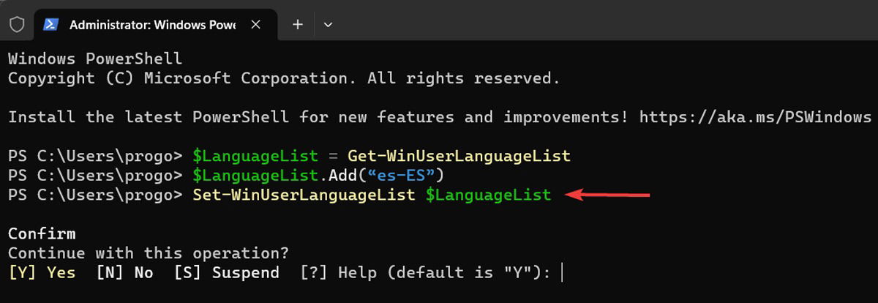Click the [Y] Yes option
The width and height of the screenshot is (878, 303).
[42, 273]
